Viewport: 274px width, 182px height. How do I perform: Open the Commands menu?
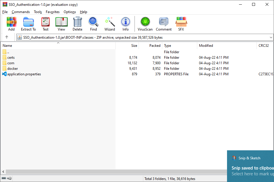(x=21, y=12)
